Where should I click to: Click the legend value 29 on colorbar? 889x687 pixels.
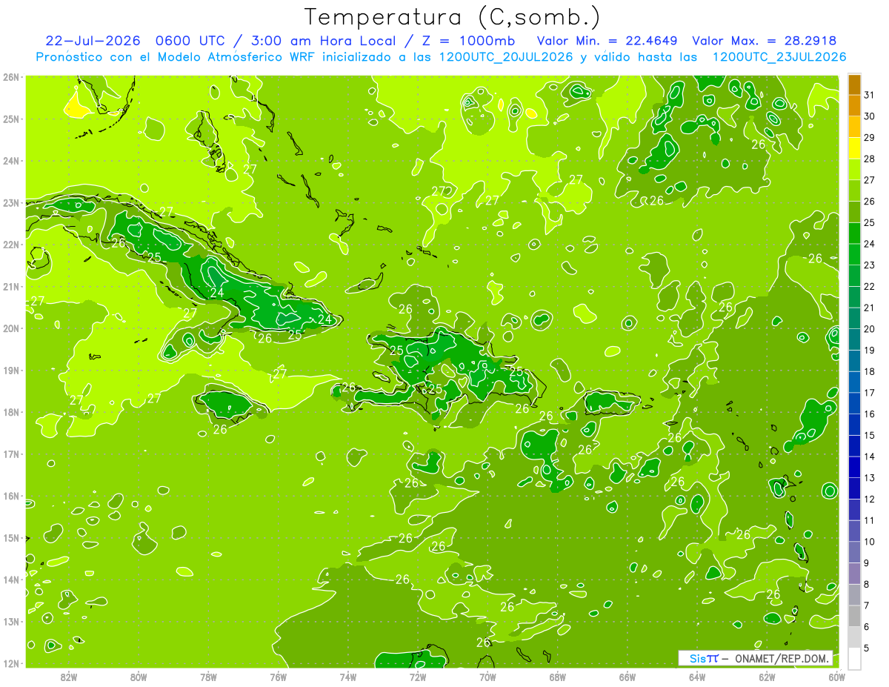click(870, 137)
